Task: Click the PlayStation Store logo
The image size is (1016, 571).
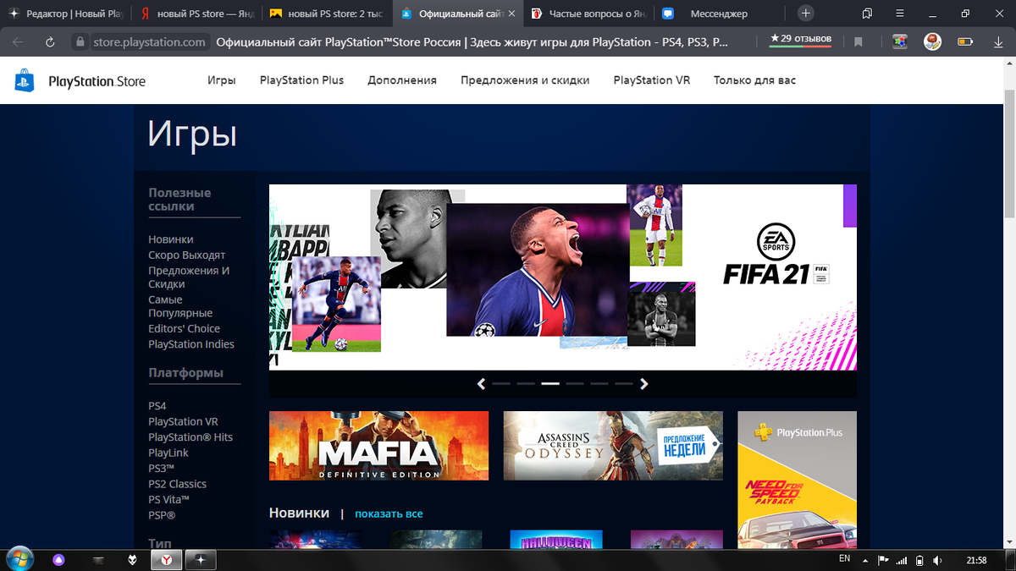Action: (x=80, y=80)
